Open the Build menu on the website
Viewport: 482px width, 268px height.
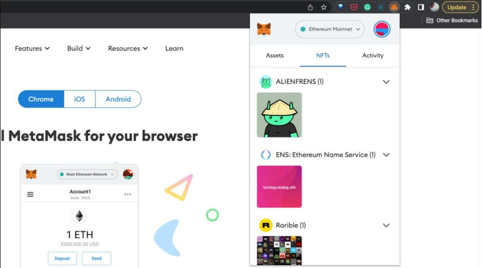[79, 48]
